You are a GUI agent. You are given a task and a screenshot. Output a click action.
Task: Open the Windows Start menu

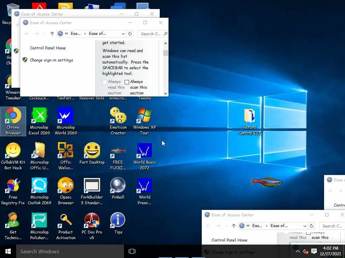pyautogui.click(x=8, y=251)
